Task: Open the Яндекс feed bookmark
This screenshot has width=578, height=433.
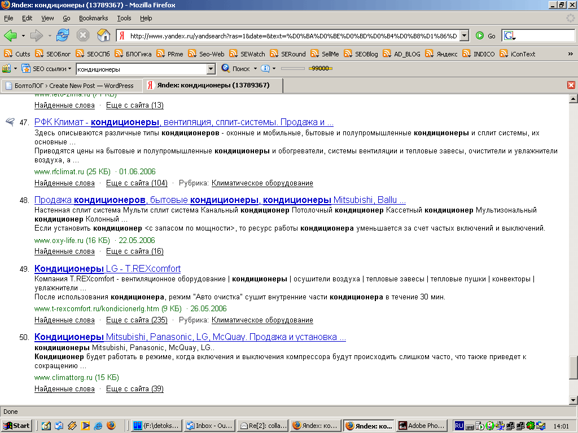Action: point(441,54)
